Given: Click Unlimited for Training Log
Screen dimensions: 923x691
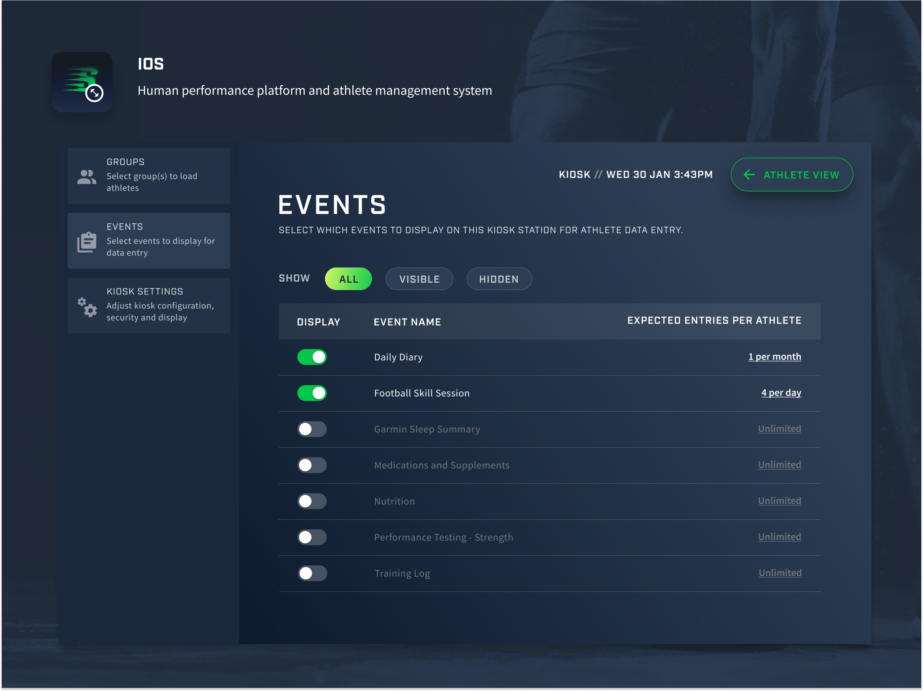Looking at the screenshot, I should (780, 573).
